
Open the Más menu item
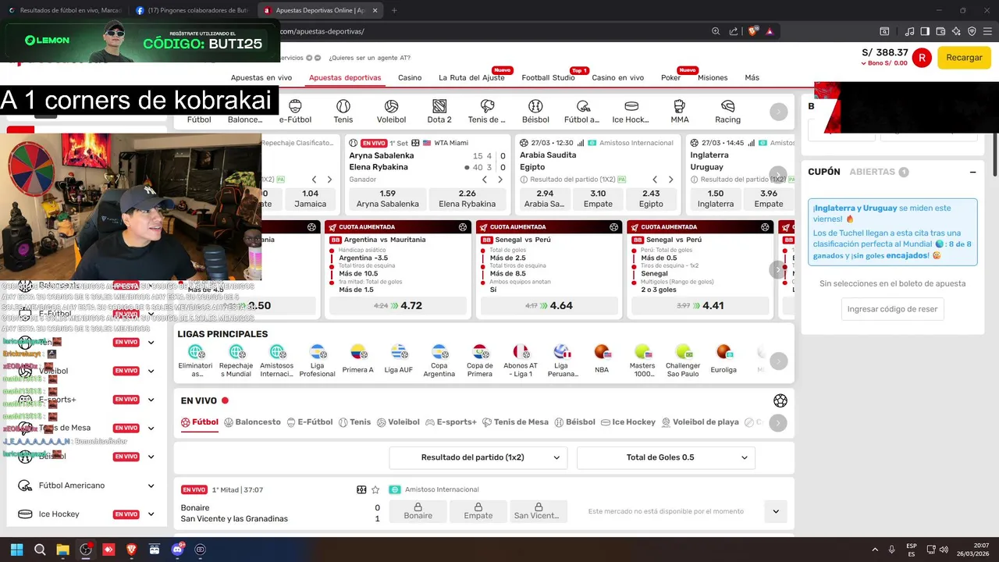(752, 77)
